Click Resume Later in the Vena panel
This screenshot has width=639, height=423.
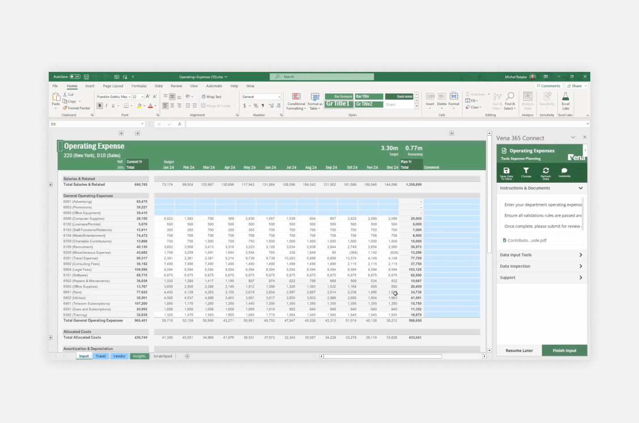(x=519, y=350)
